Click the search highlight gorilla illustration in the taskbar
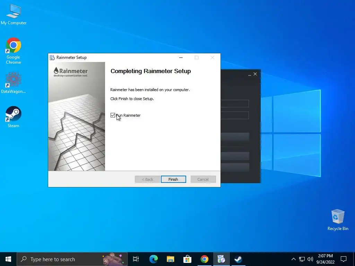The width and height of the screenshot is (355, 266). (x=113, y=259)
